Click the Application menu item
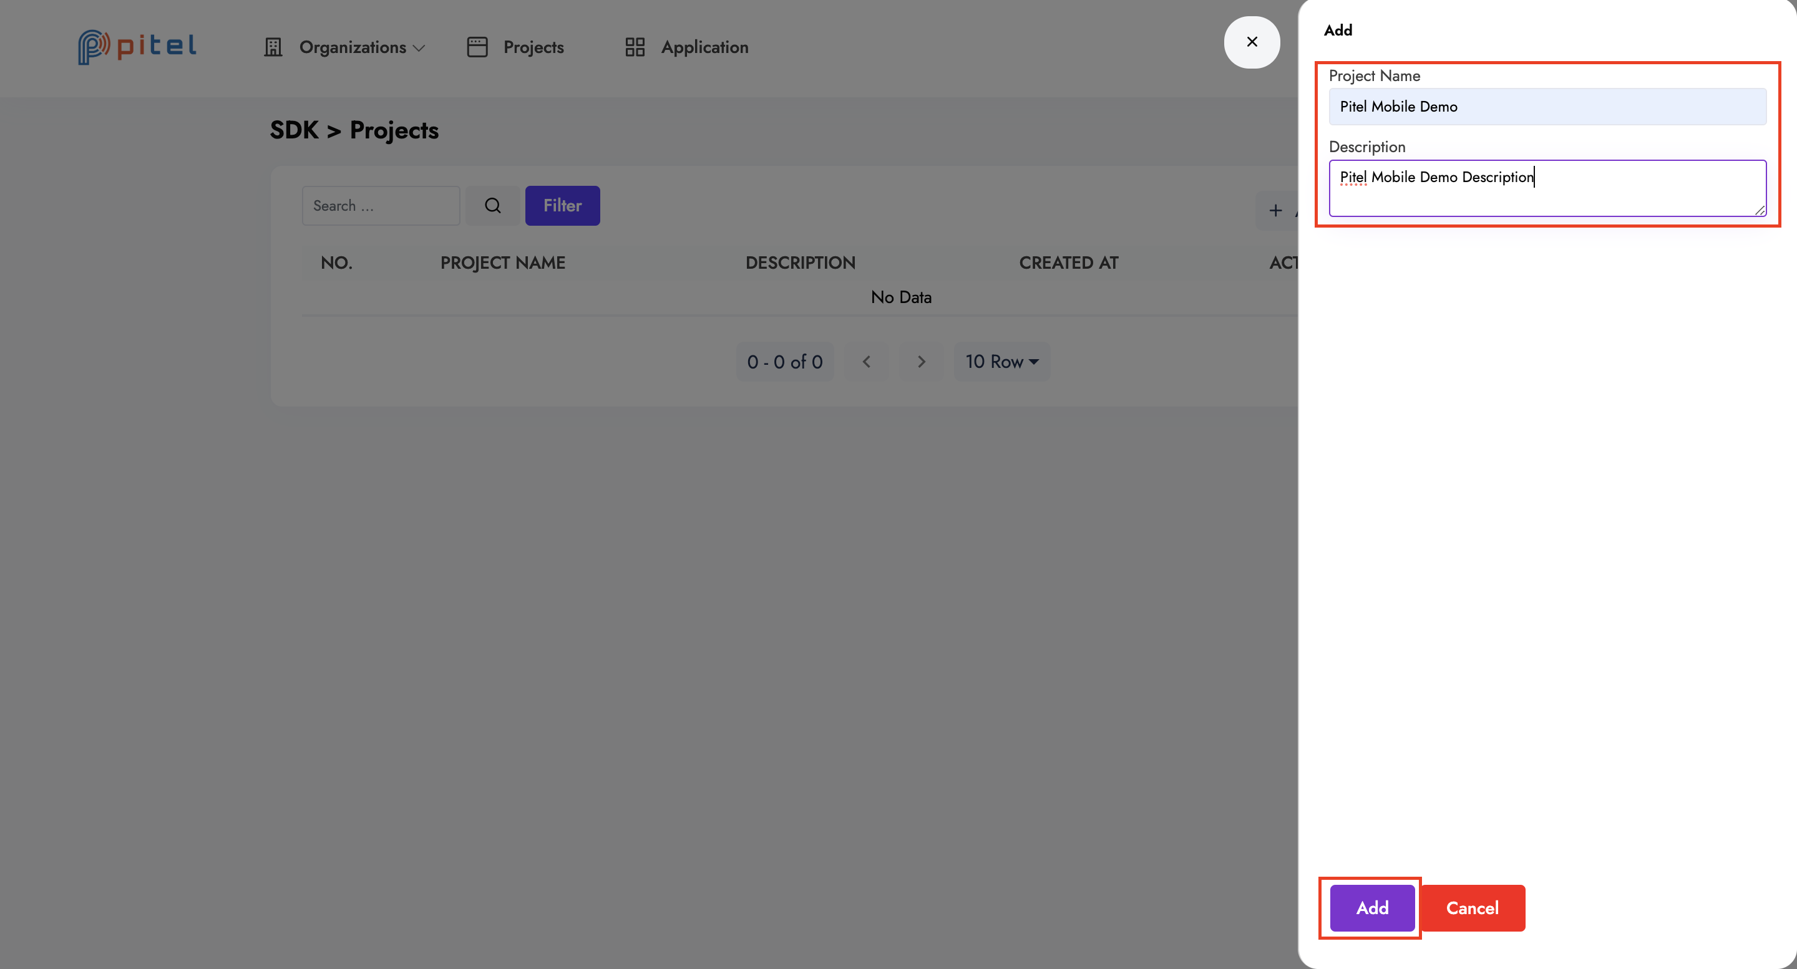 (706, 48)
